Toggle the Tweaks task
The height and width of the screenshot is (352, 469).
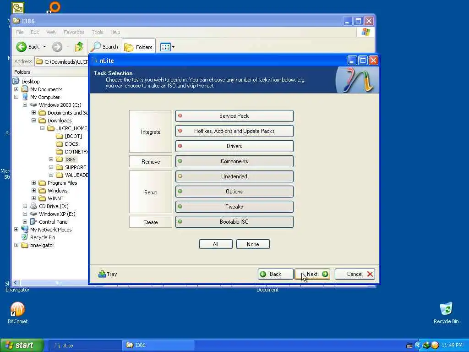[234, 207]
